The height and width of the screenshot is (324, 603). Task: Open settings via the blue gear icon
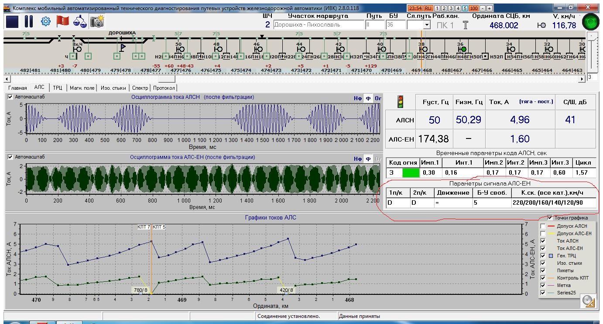click(45, 21)
